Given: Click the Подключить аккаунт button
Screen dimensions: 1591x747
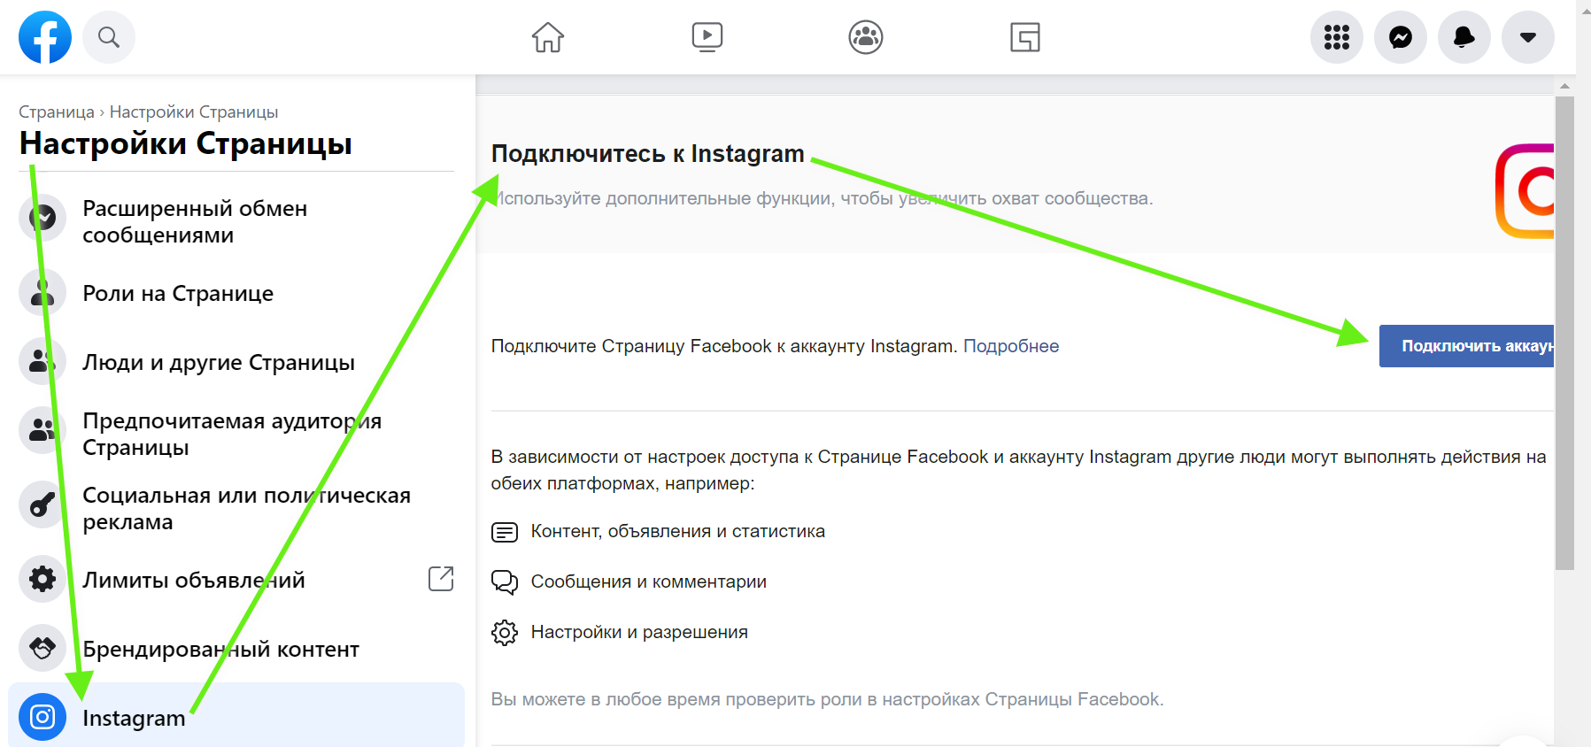Looking at the screenshot, I should 1467,346.
